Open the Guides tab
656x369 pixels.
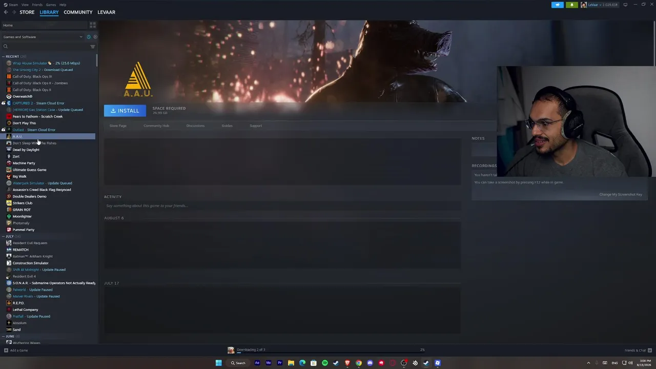tap(227, 126)
